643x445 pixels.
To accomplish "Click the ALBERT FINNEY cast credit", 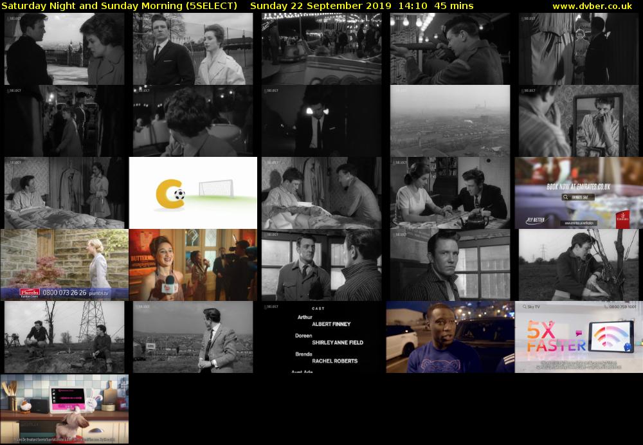I will click(331, 324).
